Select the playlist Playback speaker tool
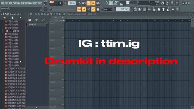The height and width of the screenshot is (109, 194). pyautogui.click(x=60, y=14)
